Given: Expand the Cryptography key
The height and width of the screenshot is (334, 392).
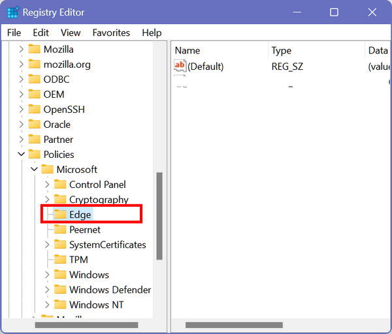Looking at the screenshot, I should coord(47,200).
